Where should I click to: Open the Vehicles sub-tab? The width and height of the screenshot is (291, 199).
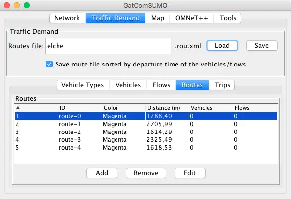point(128,85)
